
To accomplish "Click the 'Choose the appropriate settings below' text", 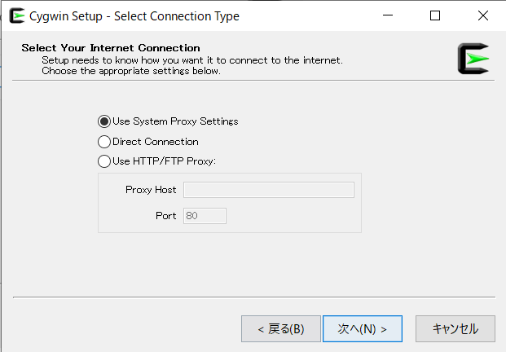I will pyautogui.click(x=131, y=71).
